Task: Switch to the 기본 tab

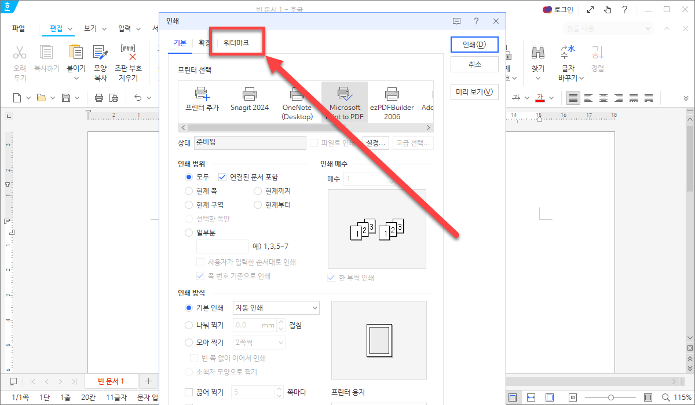Action: pyautogui.click(x=180, y=43)
